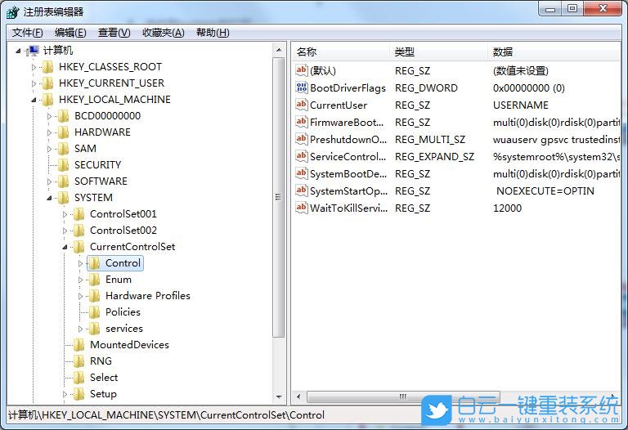Select the Setup key in tree

pos(103,394)
